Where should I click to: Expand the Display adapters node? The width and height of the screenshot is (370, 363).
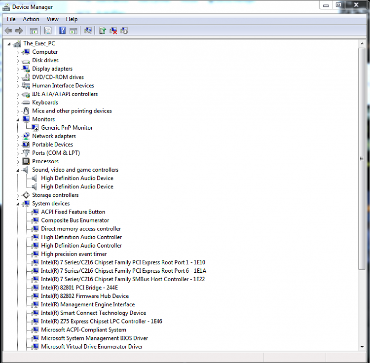[x=18, y=70]
